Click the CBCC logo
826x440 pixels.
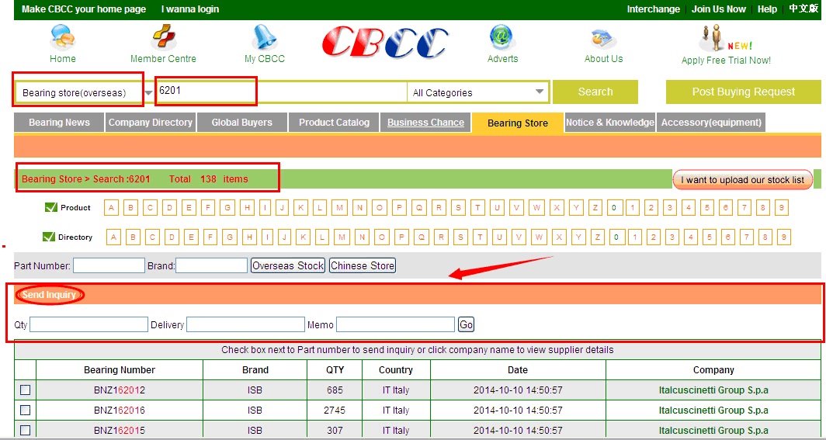tap(386, 43)
